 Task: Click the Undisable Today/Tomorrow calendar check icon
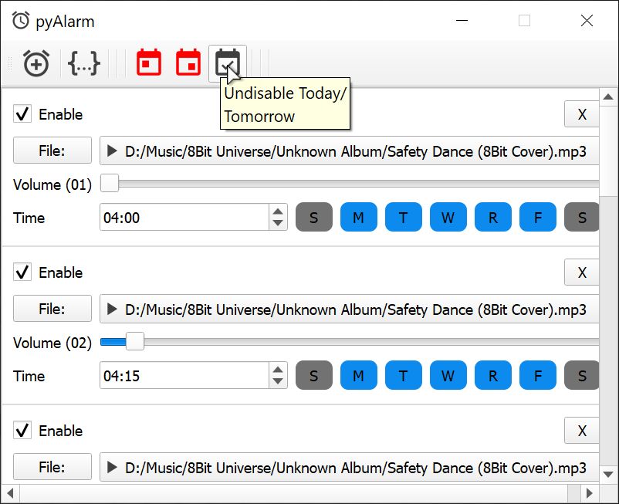point(228,63)
